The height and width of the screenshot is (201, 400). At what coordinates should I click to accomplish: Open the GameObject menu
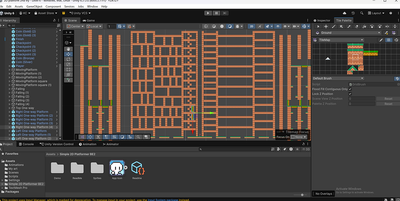tap(34, 7)
